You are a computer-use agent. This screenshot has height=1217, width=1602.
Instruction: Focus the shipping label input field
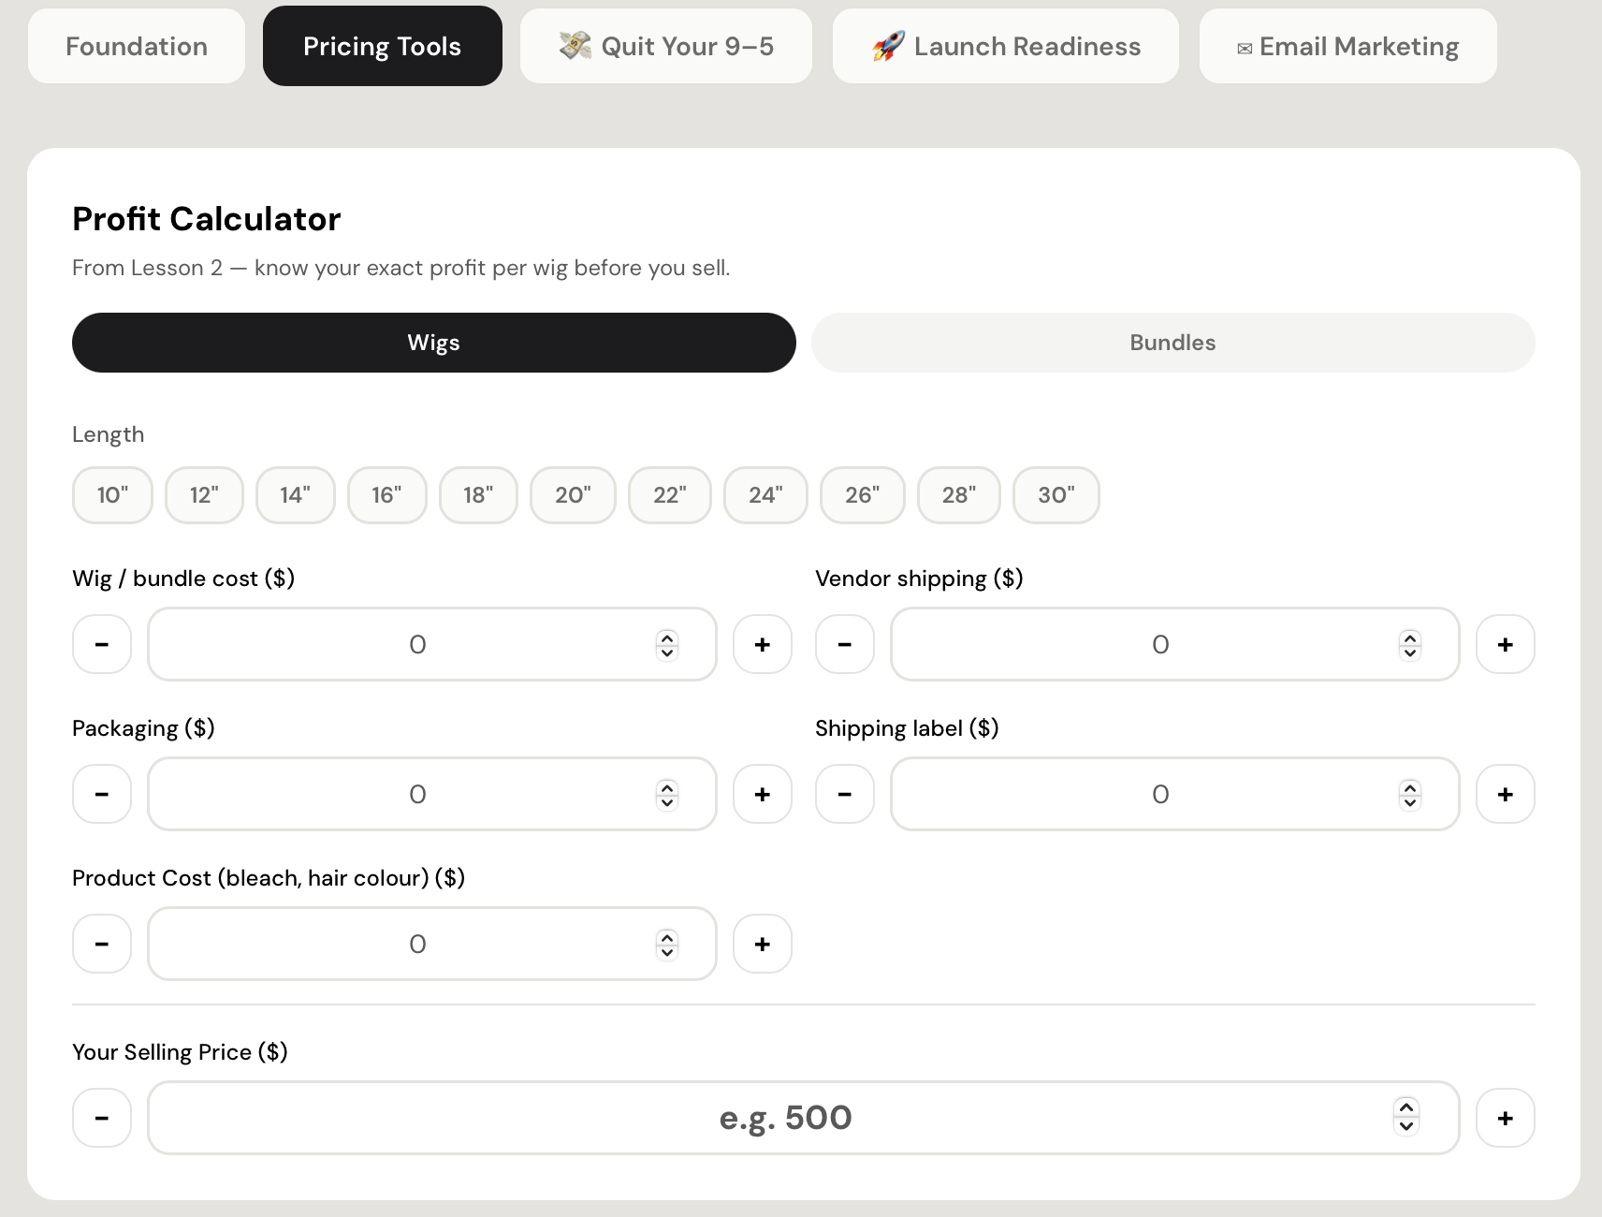[1175, 794]
